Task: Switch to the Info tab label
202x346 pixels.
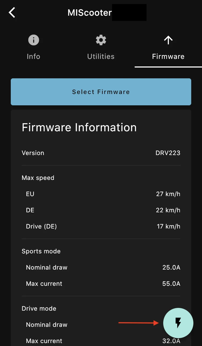Action: coord(34,56)
